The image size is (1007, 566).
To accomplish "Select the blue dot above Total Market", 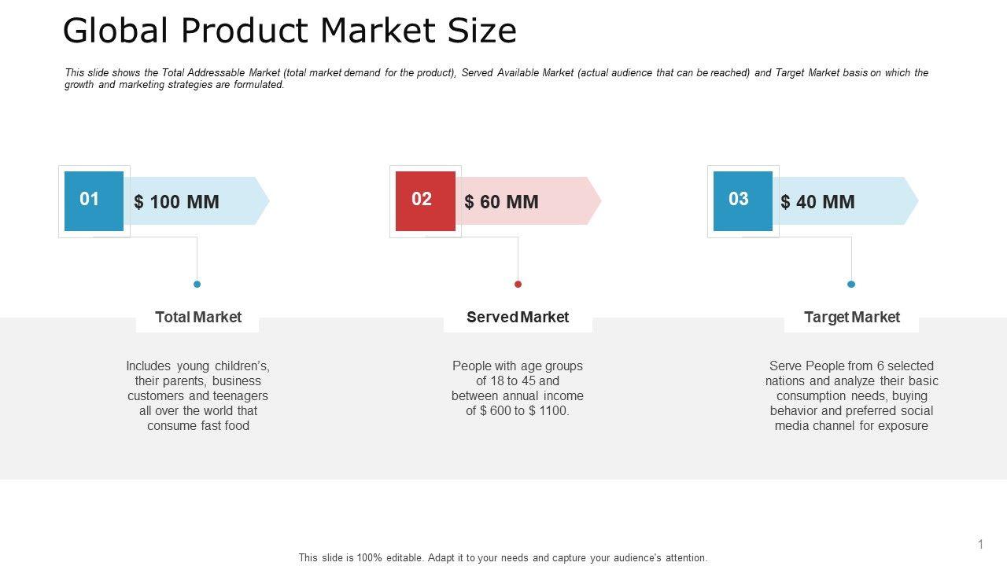I will coord(197,284).
